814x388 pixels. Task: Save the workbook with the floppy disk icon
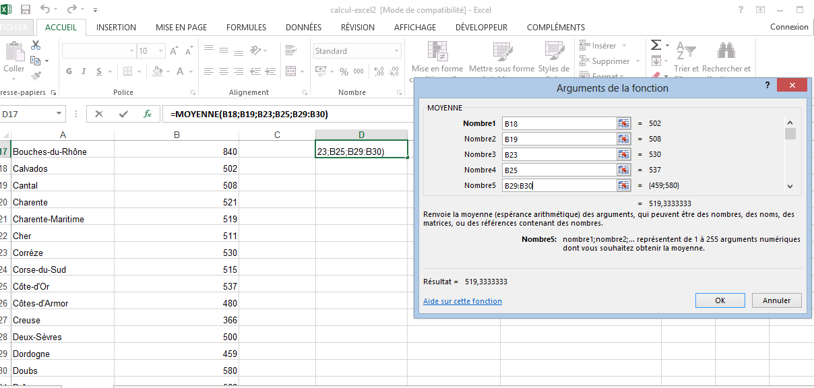tap(26, 10)
